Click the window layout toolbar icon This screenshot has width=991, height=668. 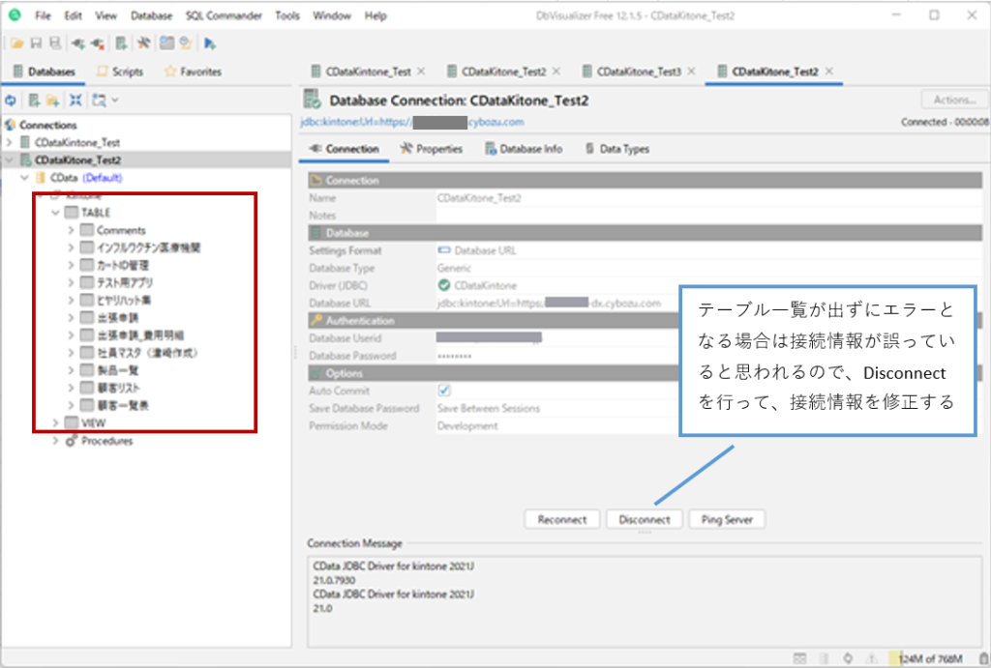coord(166,44)
